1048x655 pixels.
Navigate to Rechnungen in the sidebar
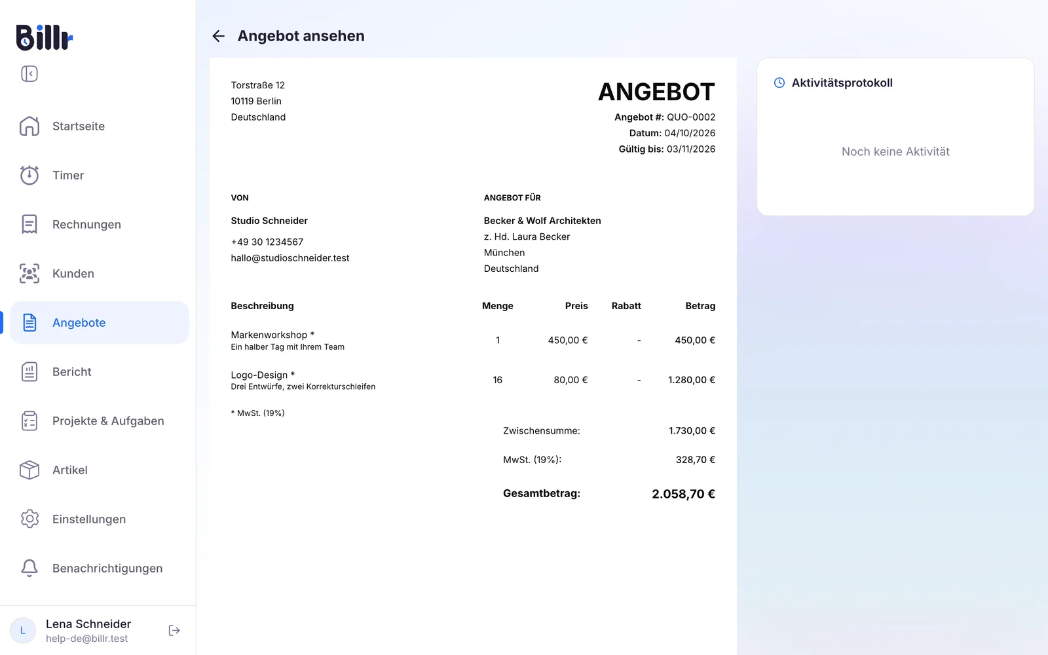pyautogui.click(x=100, y=225)
